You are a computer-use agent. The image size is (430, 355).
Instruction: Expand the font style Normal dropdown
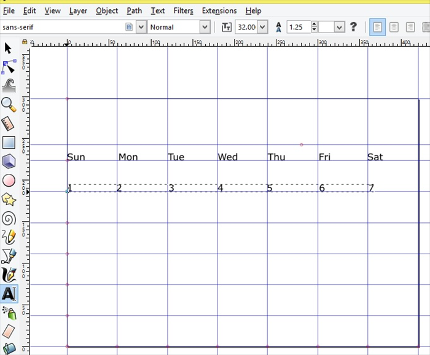pos(205,27)
